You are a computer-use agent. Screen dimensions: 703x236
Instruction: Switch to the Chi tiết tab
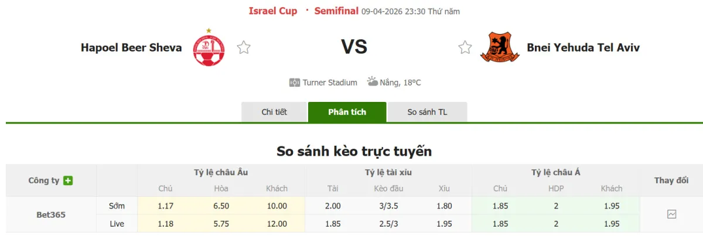coord(274,112)
